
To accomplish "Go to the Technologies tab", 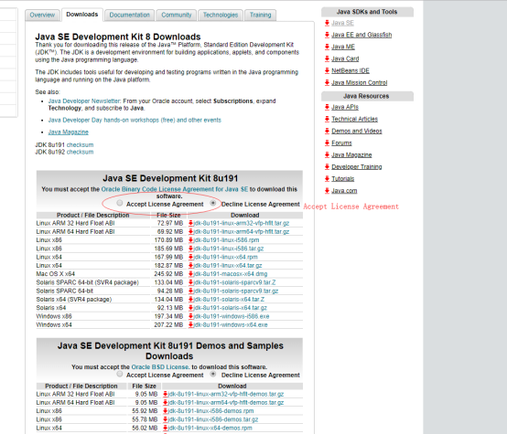I will (221, 16).
